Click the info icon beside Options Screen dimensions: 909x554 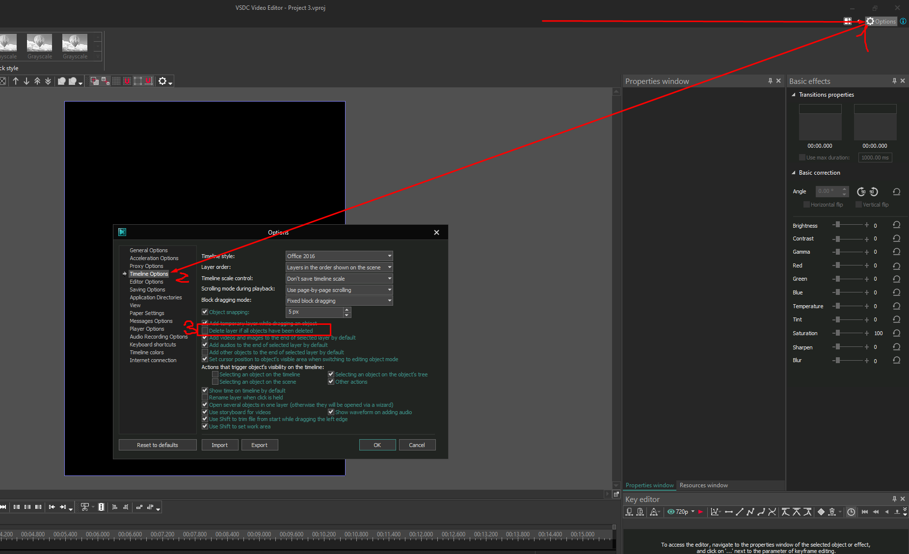[x=903, y=22]
